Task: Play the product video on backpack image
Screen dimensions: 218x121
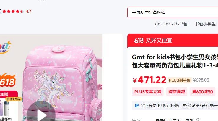Action: pyautogui.click(x=41, y=114)
